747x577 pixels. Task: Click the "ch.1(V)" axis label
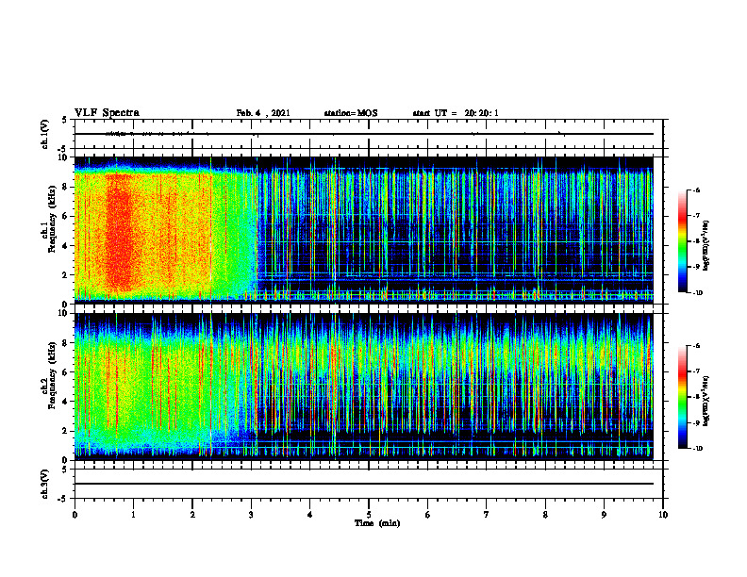pos(45,134)
